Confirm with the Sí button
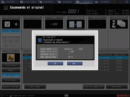Viewport: 130px width, 97px height. point(55,63)
